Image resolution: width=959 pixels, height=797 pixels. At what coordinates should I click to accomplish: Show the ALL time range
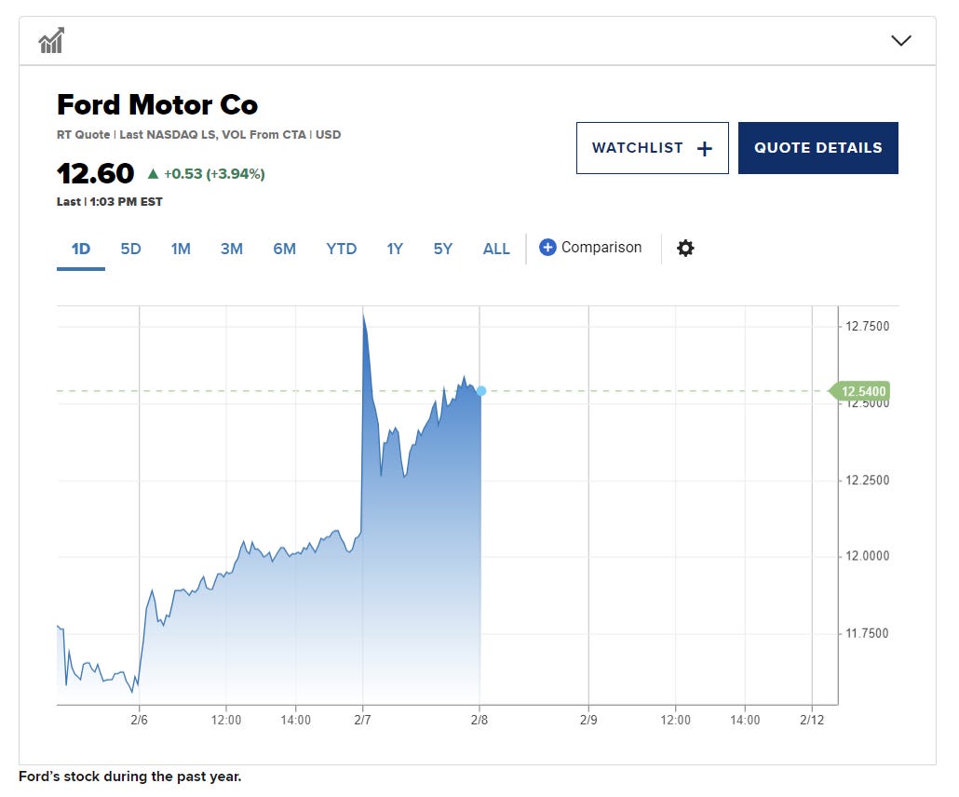(x=496, y=249)
